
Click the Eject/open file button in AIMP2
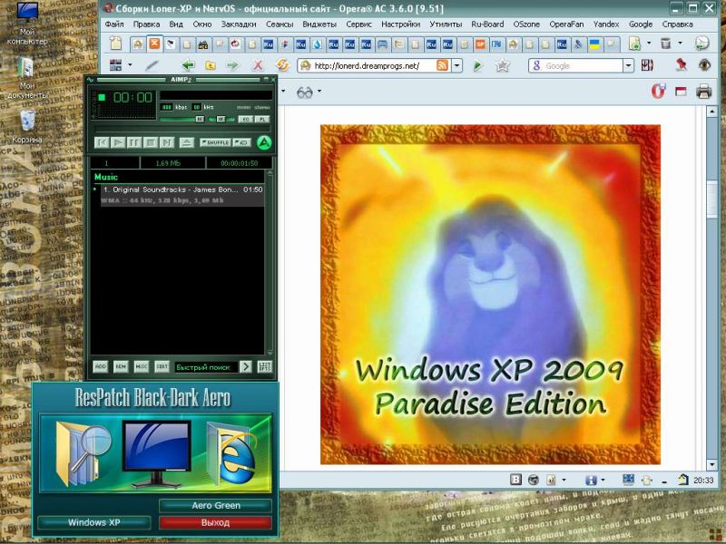(x=186, y=142)
